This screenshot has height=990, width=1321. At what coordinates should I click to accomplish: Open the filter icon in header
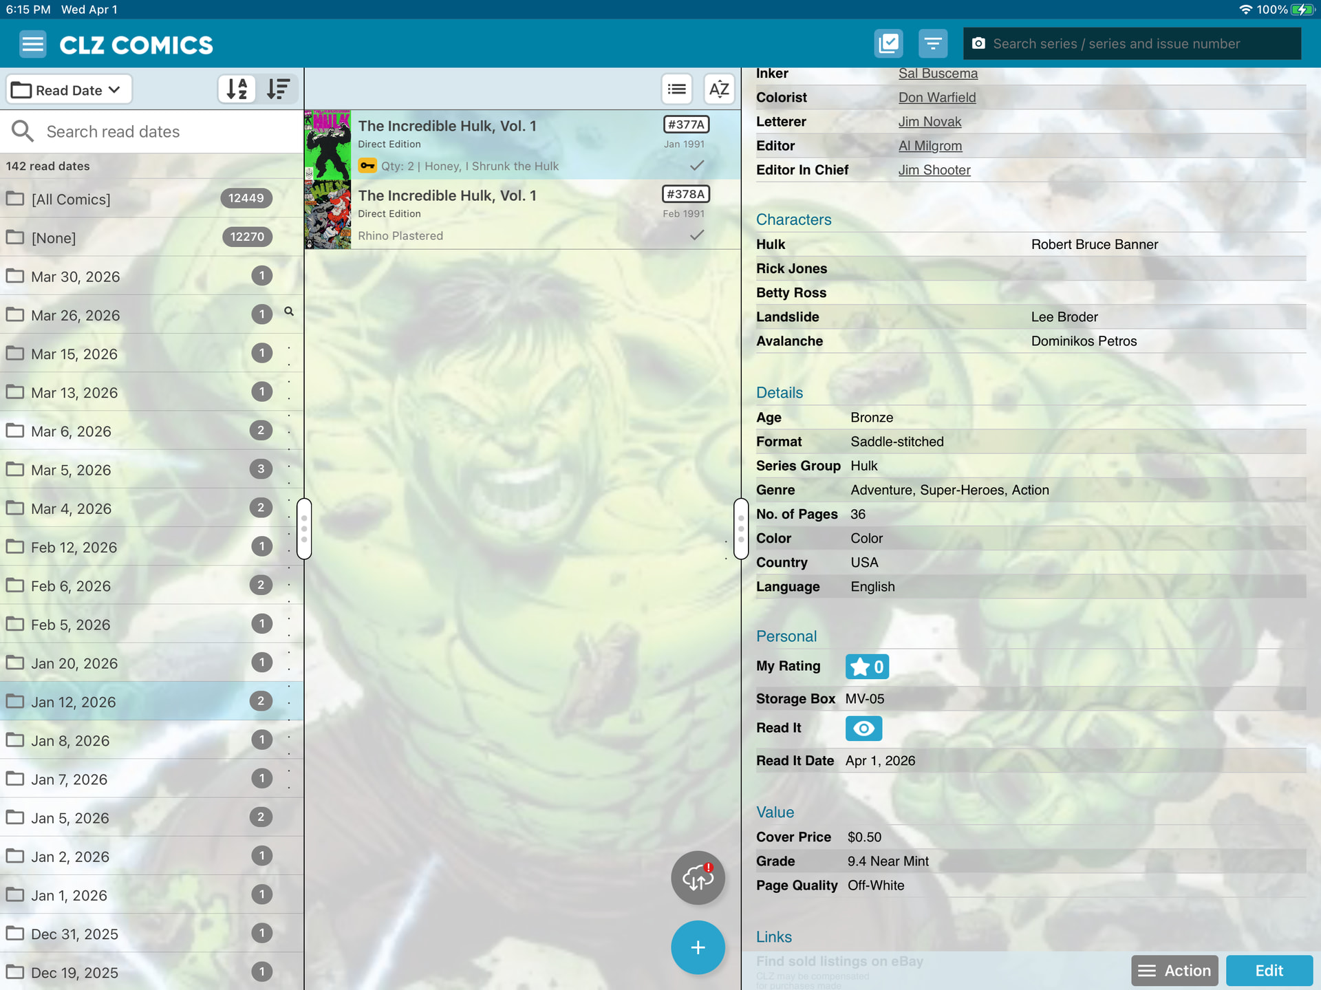pos(932,43)
